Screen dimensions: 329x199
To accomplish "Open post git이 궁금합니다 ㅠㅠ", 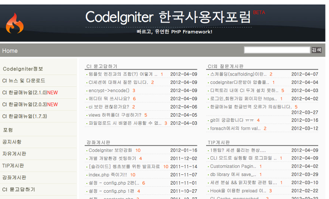I will [232, 120].
